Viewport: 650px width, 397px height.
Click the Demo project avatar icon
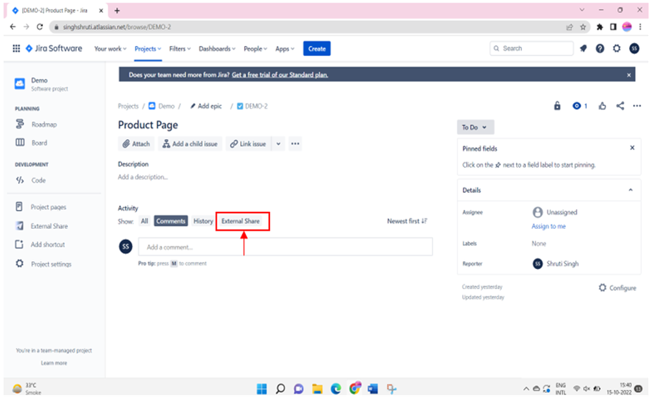(x=20, y=84)
